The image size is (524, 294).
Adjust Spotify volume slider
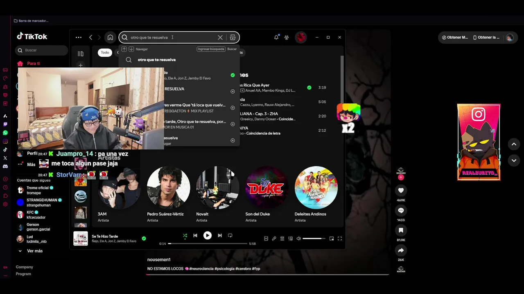[314, 238]
